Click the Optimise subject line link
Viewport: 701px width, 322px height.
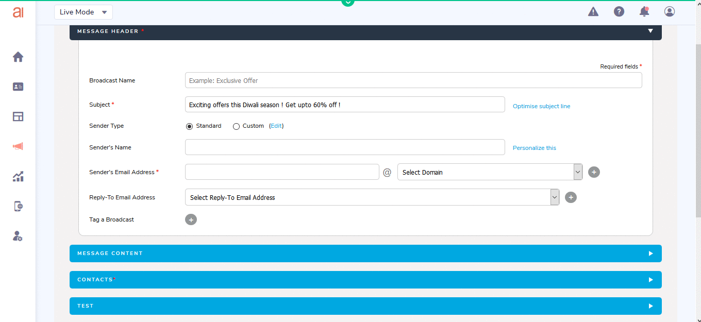pyautogui.click(x=541, y=106)
